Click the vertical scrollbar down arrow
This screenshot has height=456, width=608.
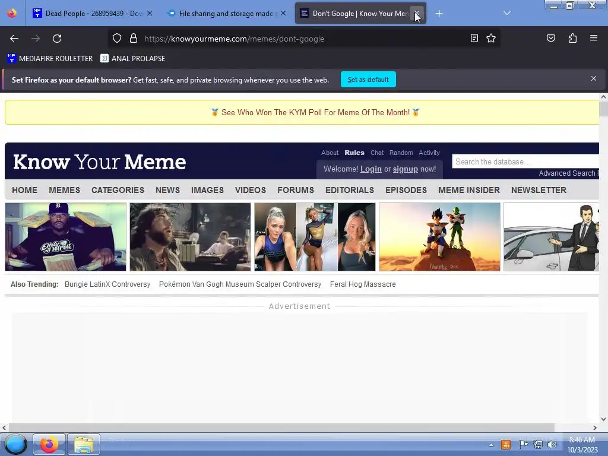tap(603, 419)
